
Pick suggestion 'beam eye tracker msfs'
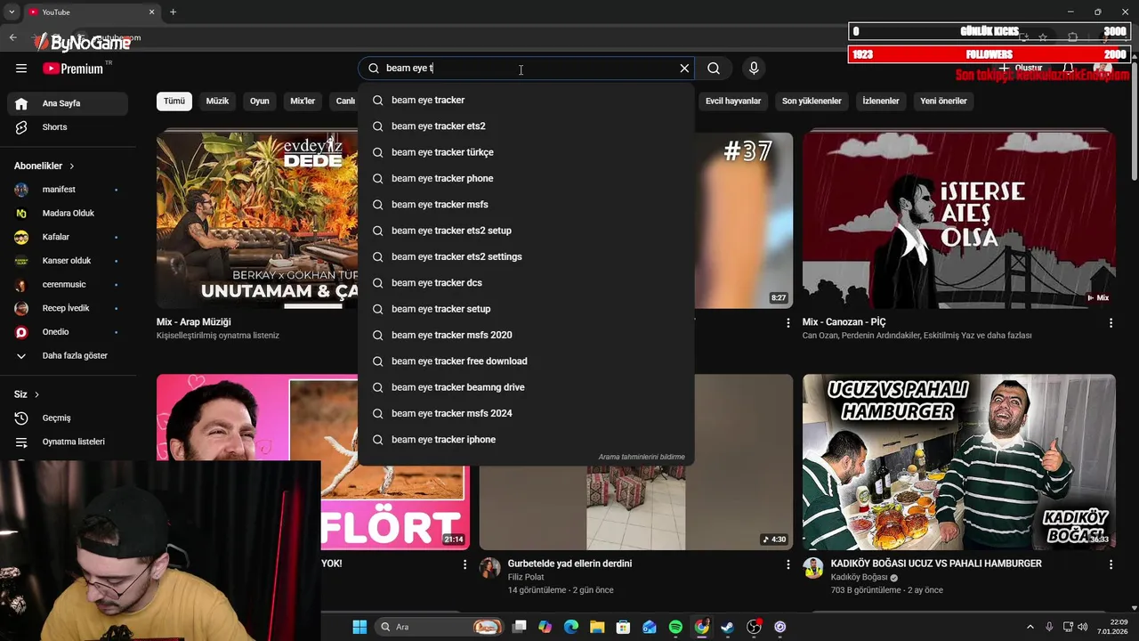[x=526, y=205]
